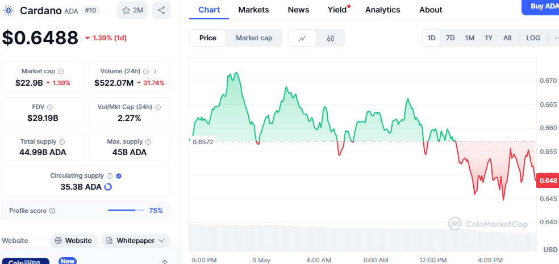Switch to candlestick chart icon
Image resolution: width=559 pixels, height=264 pixels.
coord(331,38)
